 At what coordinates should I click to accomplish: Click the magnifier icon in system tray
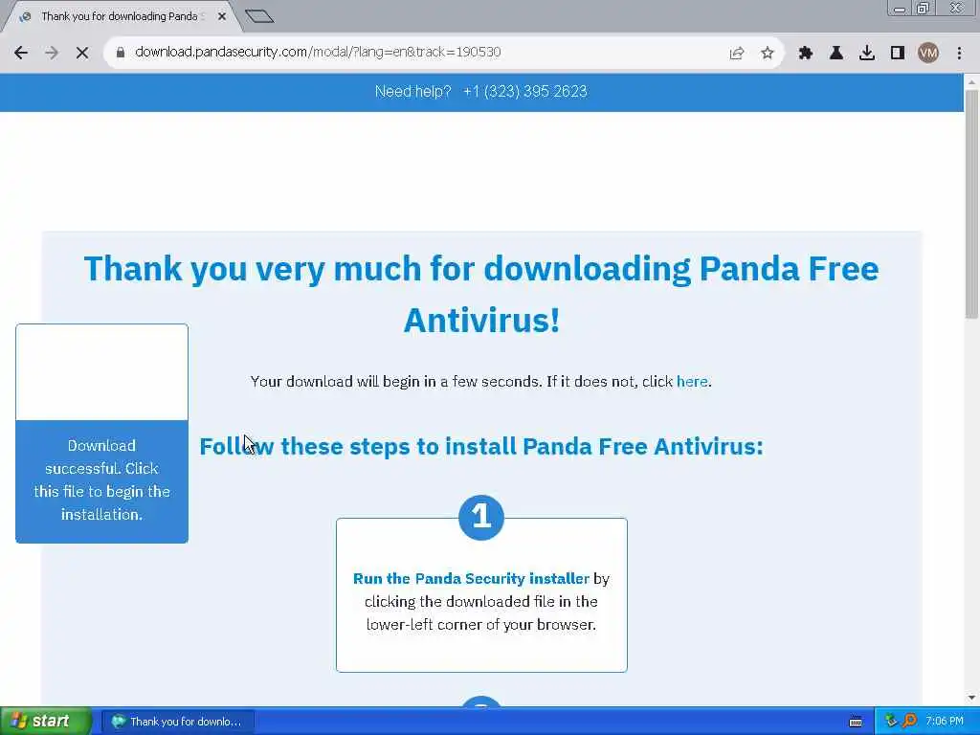tap(909, 722)
